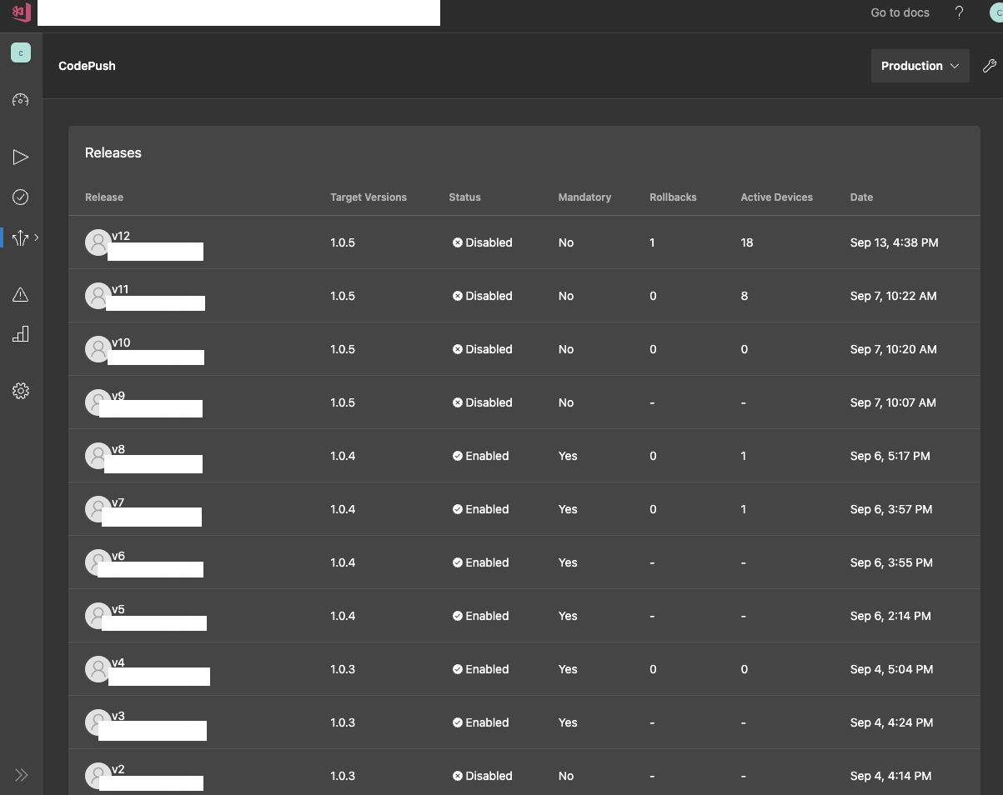This screenshot has width=1003, height=795.
Task: Open the Distribute sidebar icon
Action: point(20,237)
